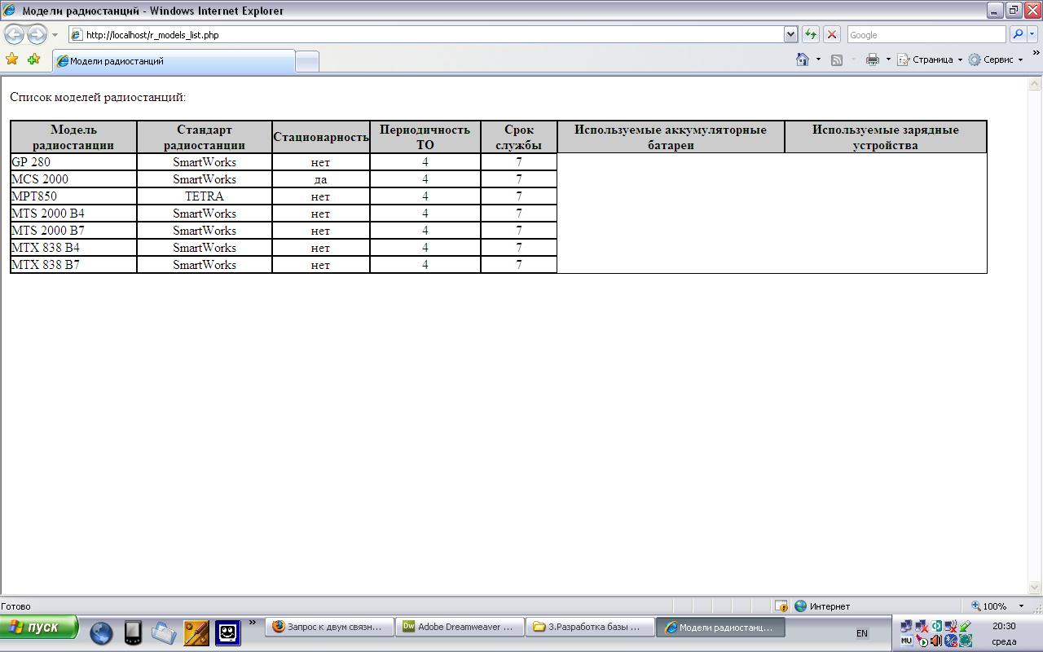Click the green Refresh arrows button
Image resolution: width=1043 pixels, height=652 pixels.
(811, 34)
